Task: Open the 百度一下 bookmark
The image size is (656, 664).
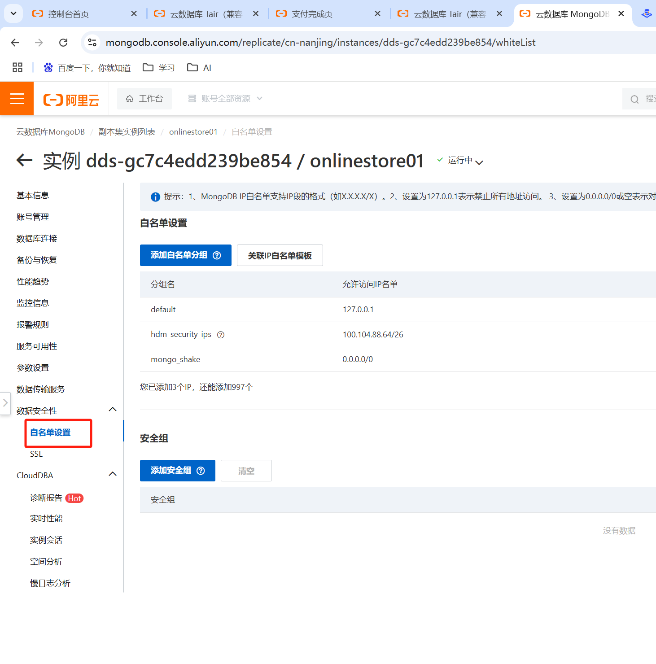Action: (87, 68)
